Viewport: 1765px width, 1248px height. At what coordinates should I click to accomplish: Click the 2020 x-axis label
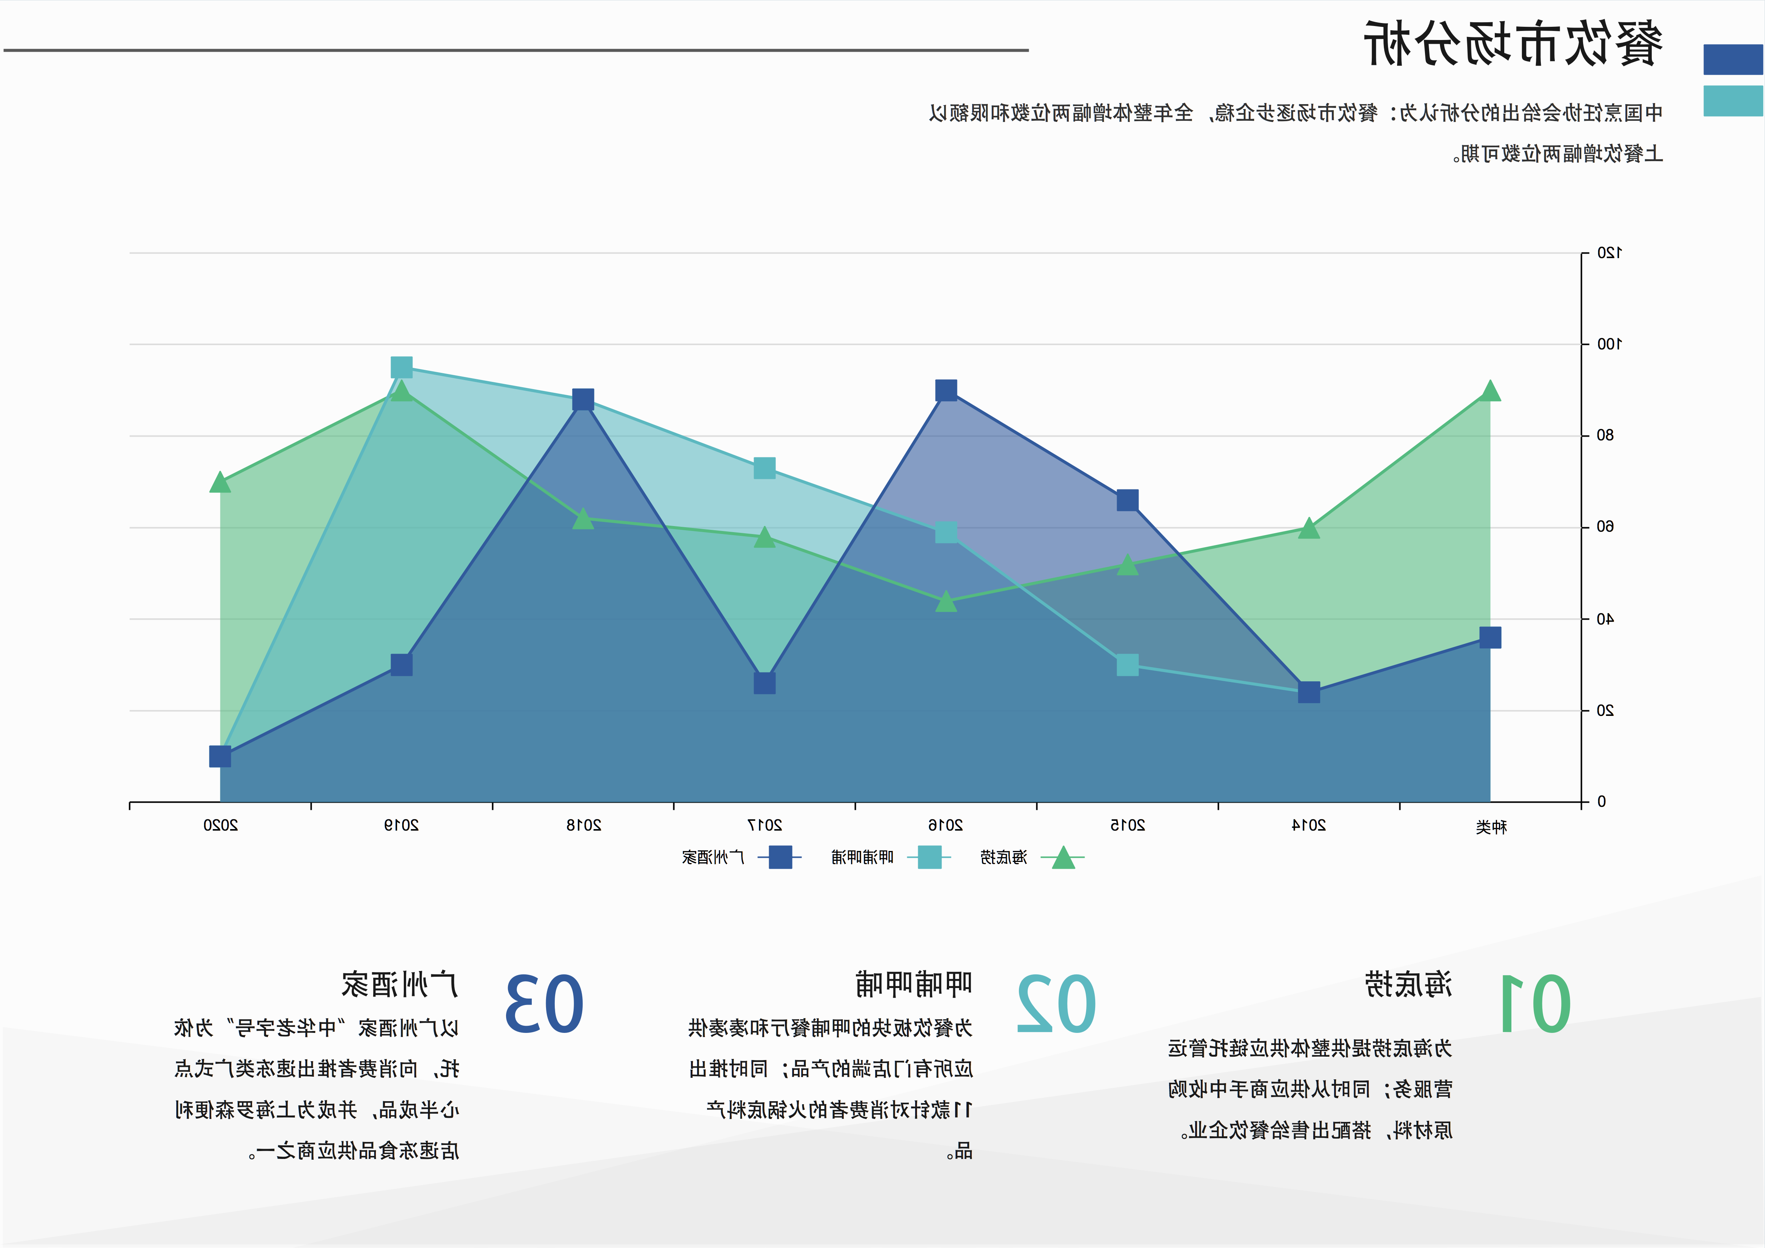coord(221,826)
